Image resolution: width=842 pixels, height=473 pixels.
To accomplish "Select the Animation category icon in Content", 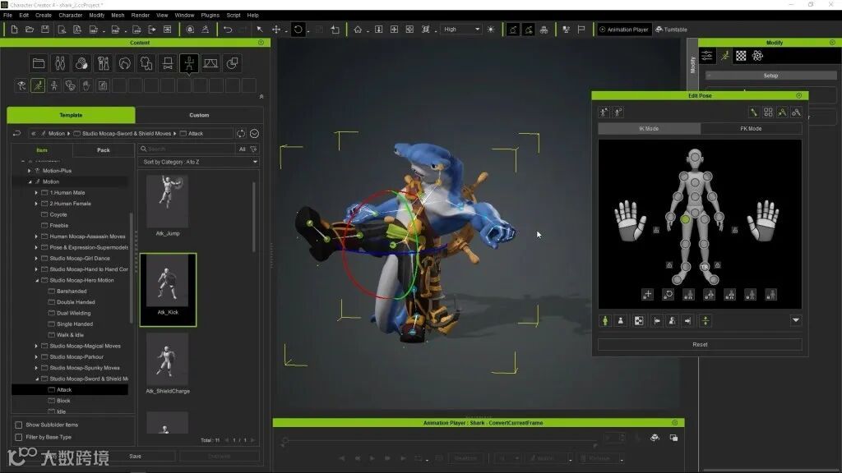I will (189, 63).
